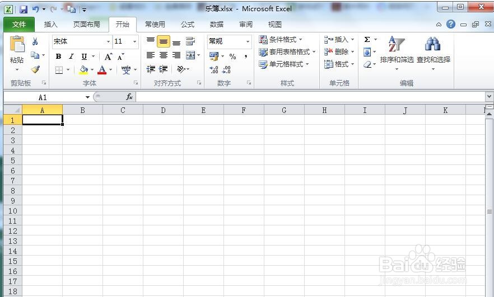
Task: Expand the number format dropdown
Action: (x=248, y=41)
